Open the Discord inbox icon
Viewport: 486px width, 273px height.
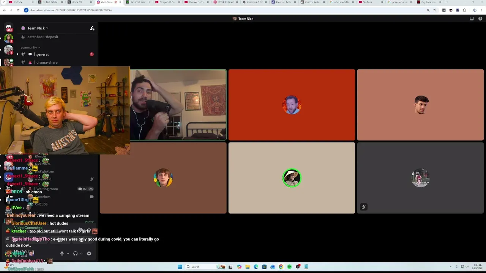472,19
